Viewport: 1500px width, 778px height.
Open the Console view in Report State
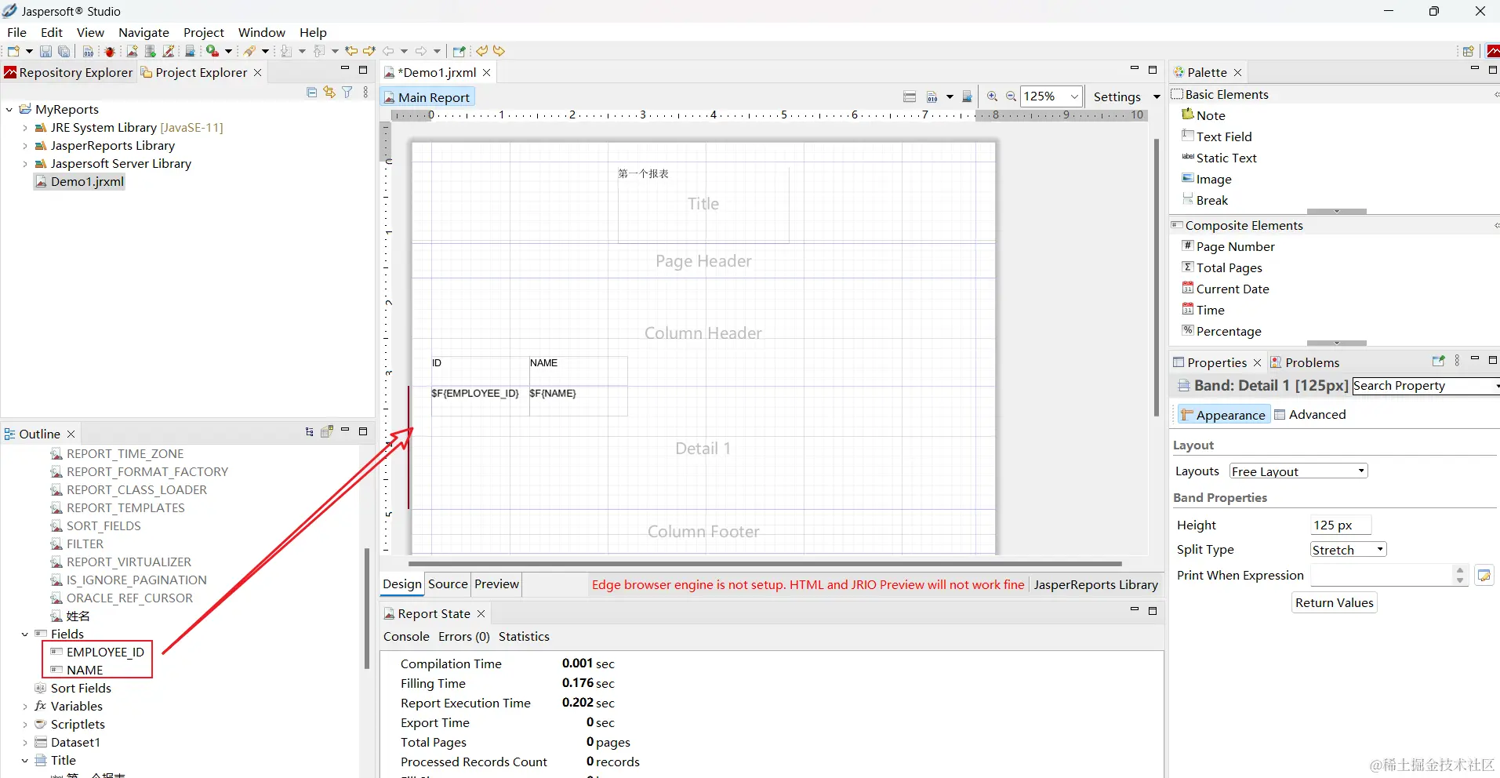[x=406, y=637]
